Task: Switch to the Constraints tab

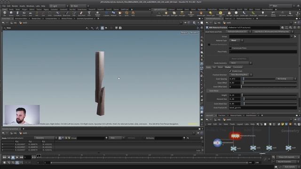Action: (238, 67)
